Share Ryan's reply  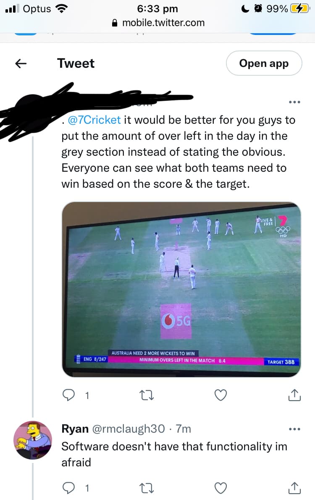point(294,488)
